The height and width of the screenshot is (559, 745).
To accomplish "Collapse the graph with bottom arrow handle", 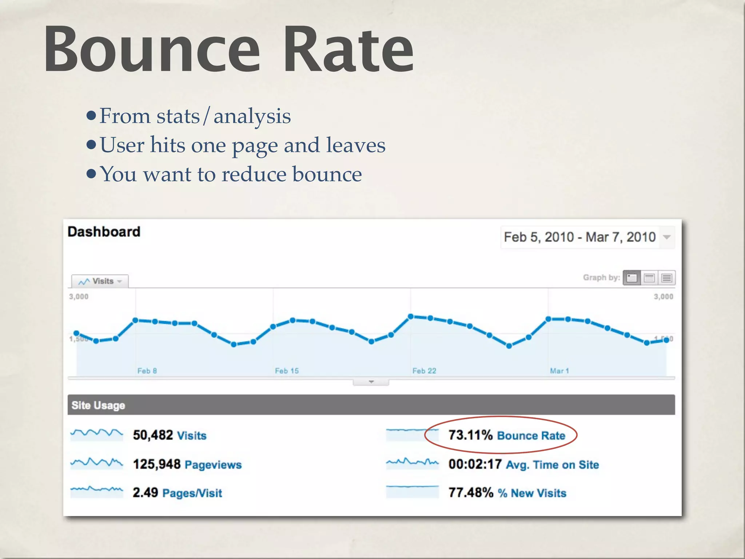I will (371, 382).
